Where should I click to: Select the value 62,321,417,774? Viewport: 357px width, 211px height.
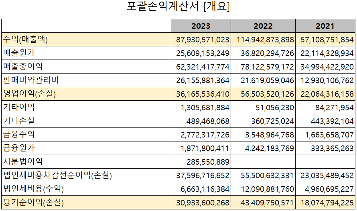(203, 67)
